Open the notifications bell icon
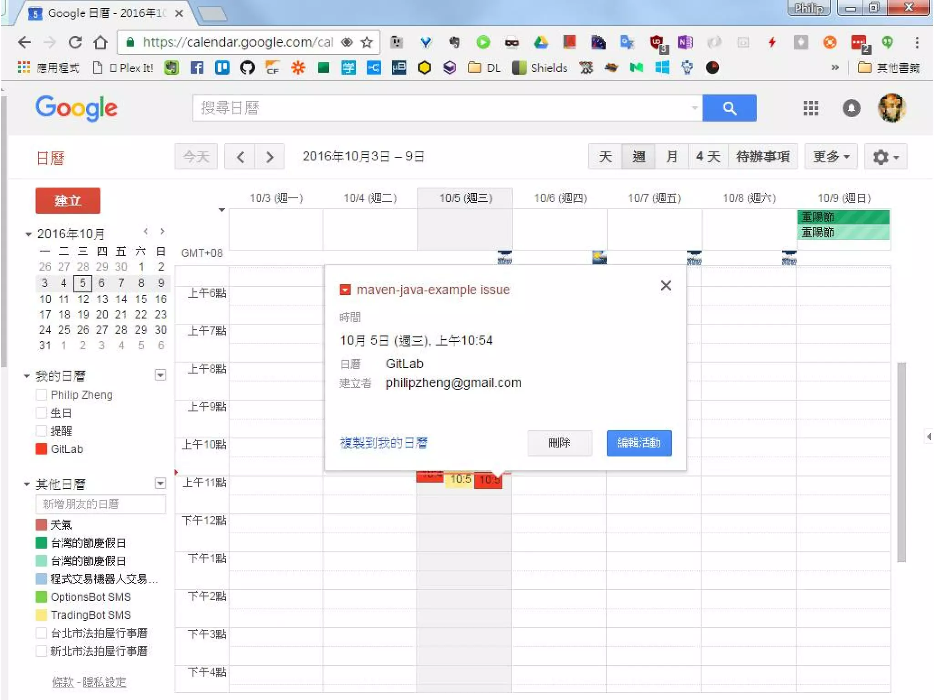Screen dimensions: 934x700 click(x=851, y=108)
